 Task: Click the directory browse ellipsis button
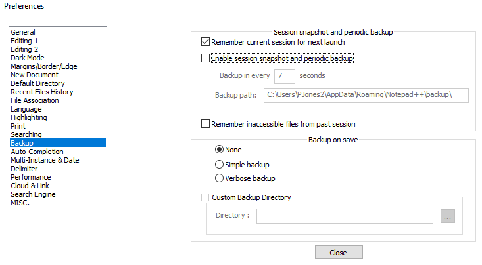click(x=448, y=216)
